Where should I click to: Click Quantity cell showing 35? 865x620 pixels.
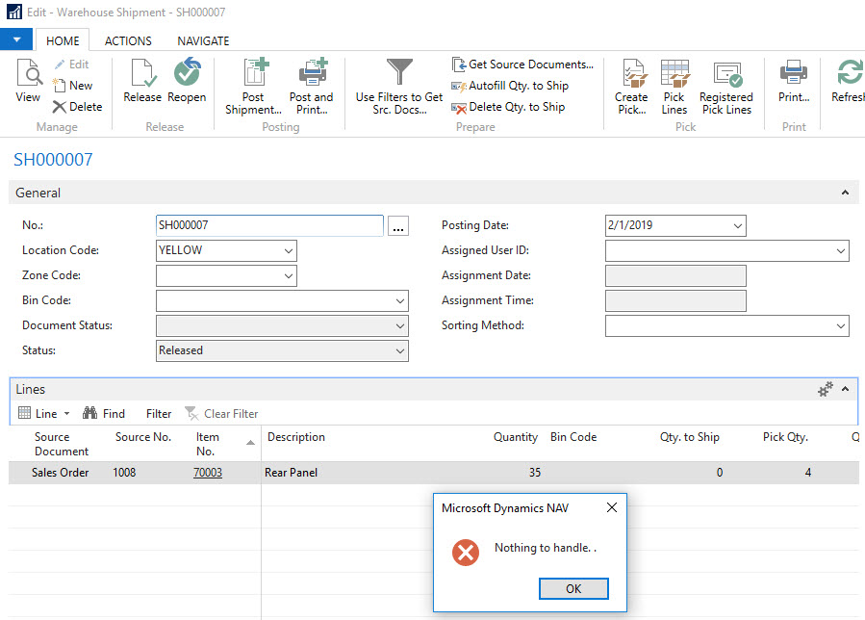(535, 473)
